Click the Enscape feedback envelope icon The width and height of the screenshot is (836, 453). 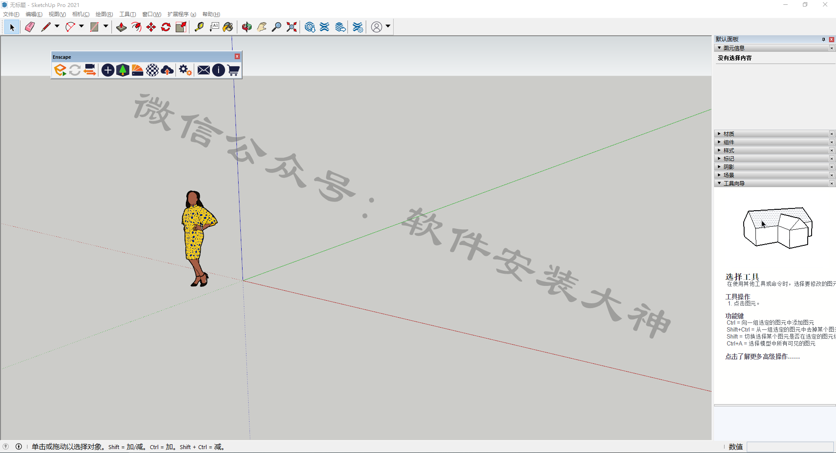204,70
